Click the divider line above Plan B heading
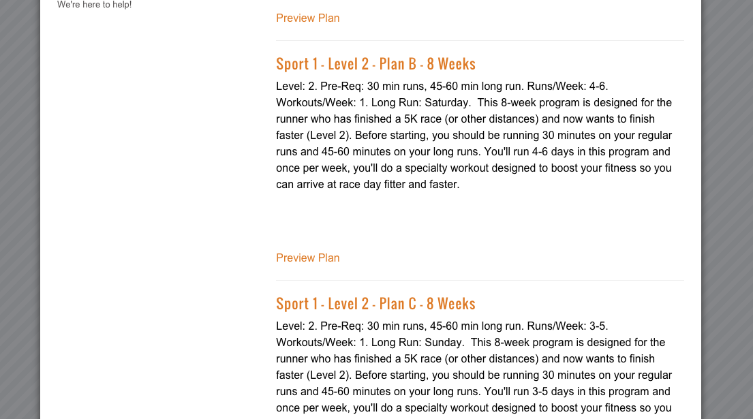 480,40
